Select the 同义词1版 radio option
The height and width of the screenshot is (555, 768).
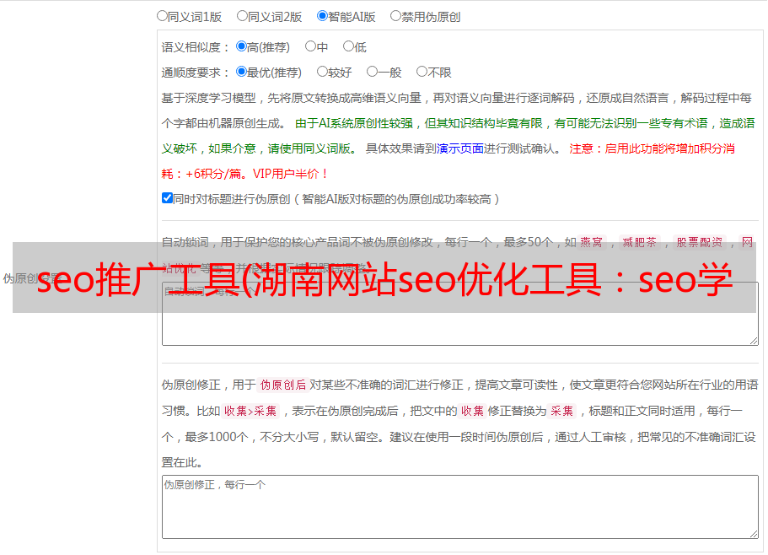pos(162,16)
